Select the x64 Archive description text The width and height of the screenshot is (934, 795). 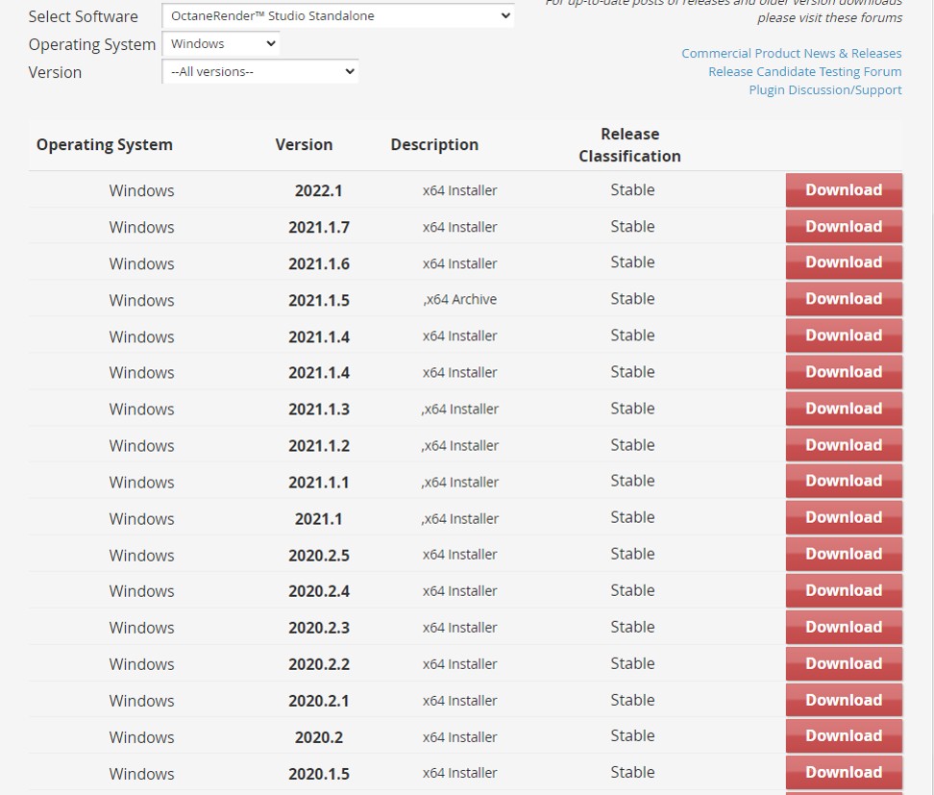point(460,299)
